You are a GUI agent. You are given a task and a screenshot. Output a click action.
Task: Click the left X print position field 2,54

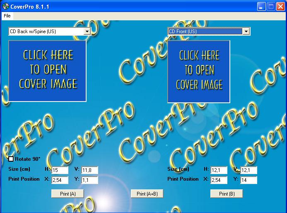(x=60, y=180)
